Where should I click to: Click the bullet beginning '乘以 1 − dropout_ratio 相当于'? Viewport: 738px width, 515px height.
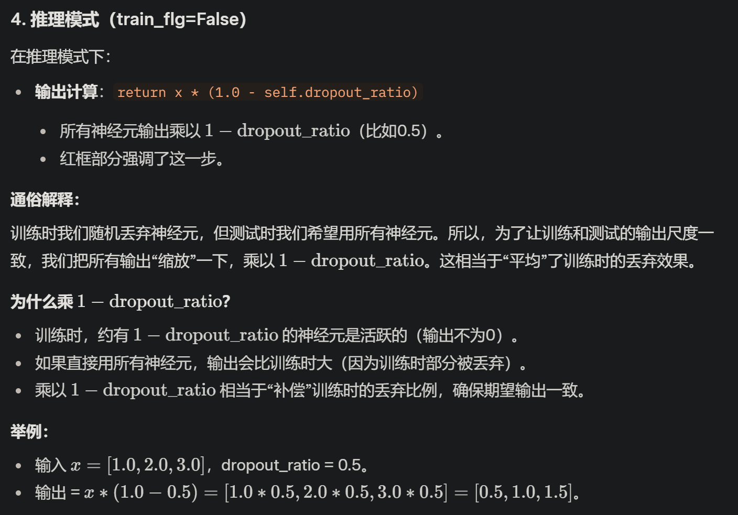click(x=310, y=390)
